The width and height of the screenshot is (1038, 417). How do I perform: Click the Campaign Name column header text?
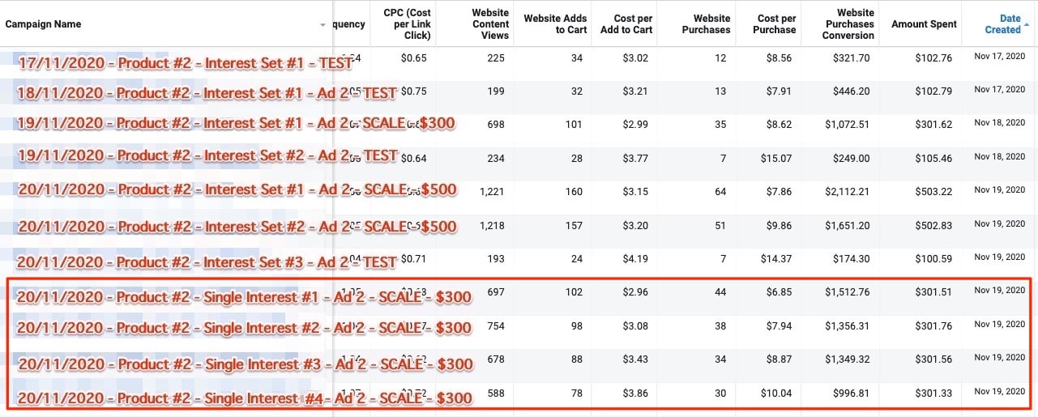click(43, 24)
